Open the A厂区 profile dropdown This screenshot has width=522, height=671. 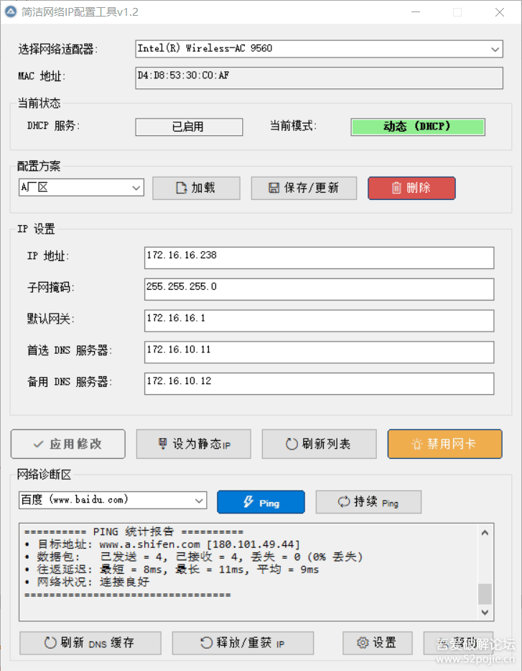point(136,188)
